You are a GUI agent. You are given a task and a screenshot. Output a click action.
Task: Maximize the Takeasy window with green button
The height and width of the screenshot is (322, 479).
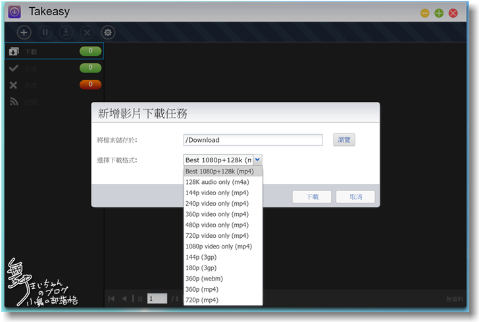439,13
